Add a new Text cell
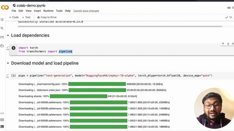 (x=26, y=17)
